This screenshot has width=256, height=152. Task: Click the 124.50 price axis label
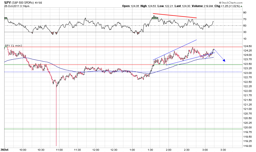point(247,46)
